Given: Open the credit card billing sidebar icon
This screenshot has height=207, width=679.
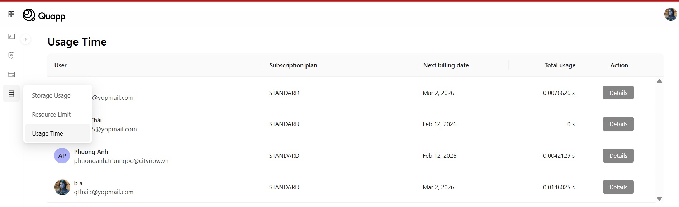Looking at the screenshot, I should click(x=11, y=75).
